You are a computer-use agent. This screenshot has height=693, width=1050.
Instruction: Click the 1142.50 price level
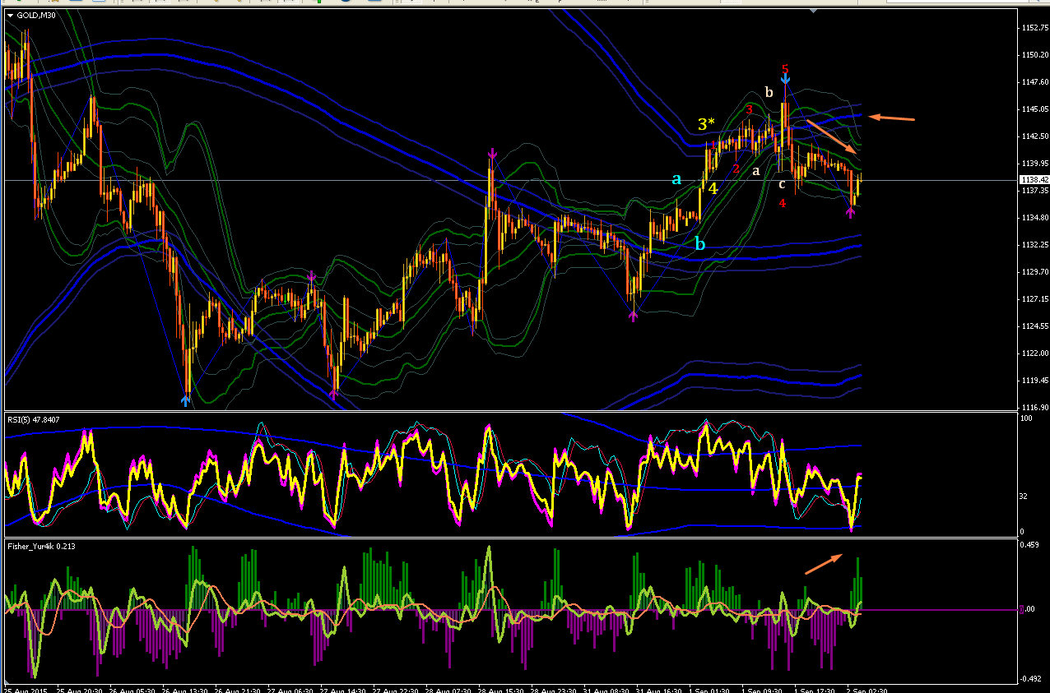1034,136
